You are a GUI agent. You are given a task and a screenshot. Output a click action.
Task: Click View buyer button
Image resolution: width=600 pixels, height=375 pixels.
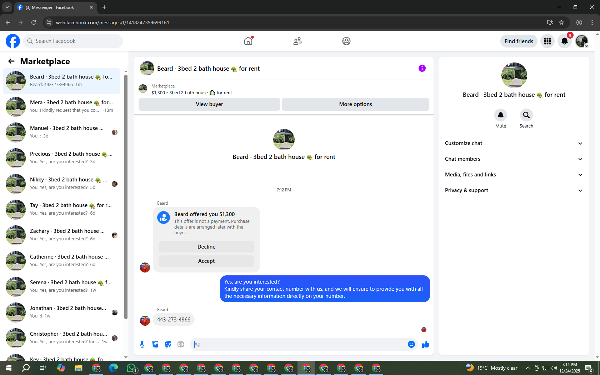[209, 104]
